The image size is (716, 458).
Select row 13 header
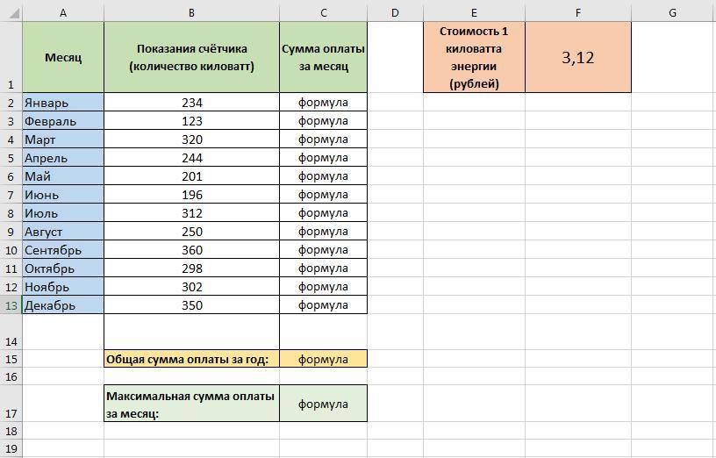point(11,305)
